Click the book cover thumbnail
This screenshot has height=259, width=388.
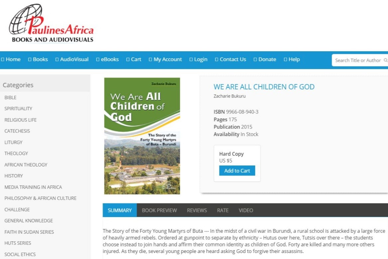pyautogui.click(x=142, y=136)
